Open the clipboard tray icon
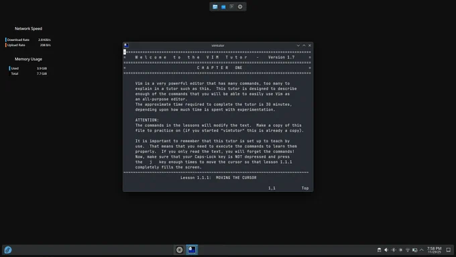Screen dimensions: 456x257 pyautogui.click(x=380, y=250)
